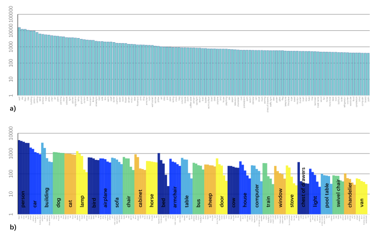Viewport: 380px width, 236px height.
Task: Click the "pool table" group label
Action: [x=327, y=196]
